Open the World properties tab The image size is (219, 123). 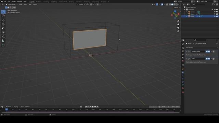tap(183, 61)
